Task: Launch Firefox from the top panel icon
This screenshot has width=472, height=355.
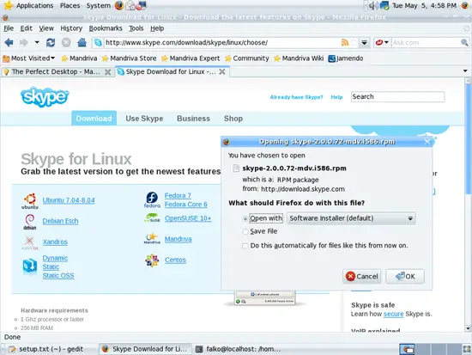Action: [x=119, y=5]
